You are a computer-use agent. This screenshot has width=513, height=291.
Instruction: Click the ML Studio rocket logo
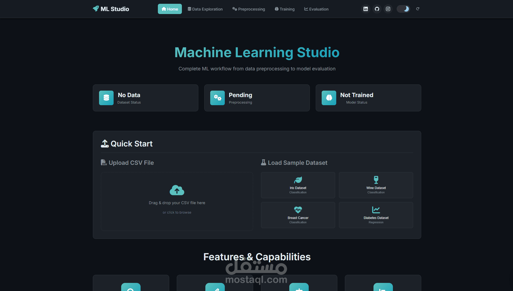pos(96,9)
